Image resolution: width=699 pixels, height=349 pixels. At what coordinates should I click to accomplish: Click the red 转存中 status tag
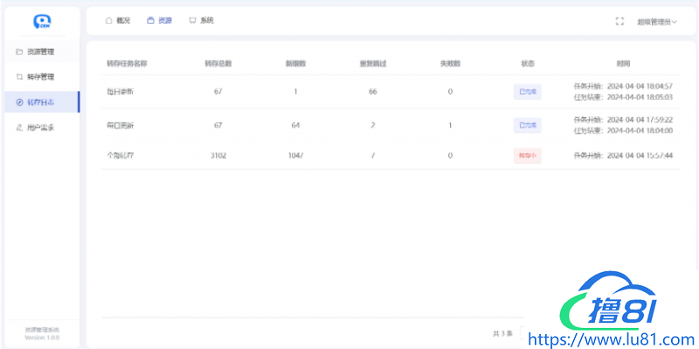(528, 156)
